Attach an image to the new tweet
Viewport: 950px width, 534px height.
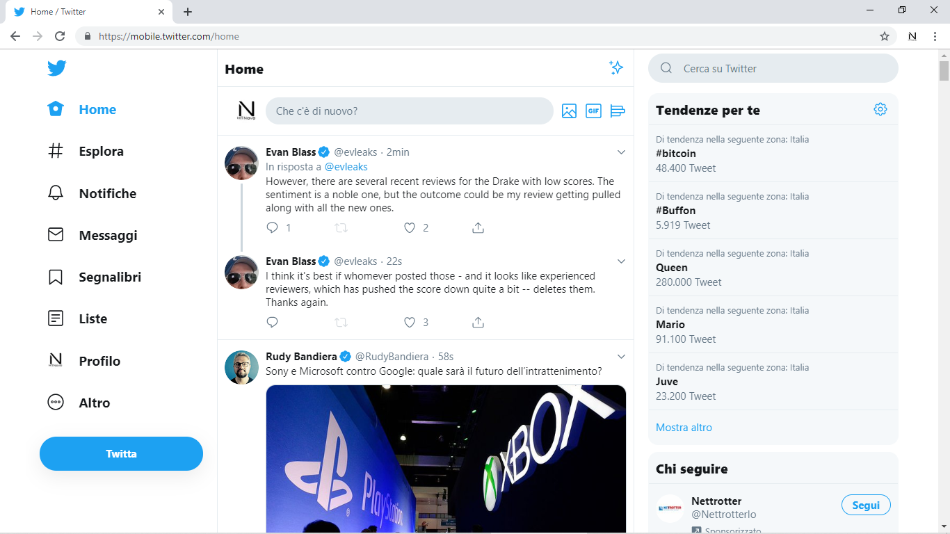(x=569, y=111)
